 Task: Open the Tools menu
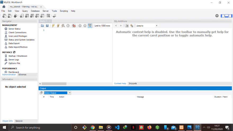[54, 11]
